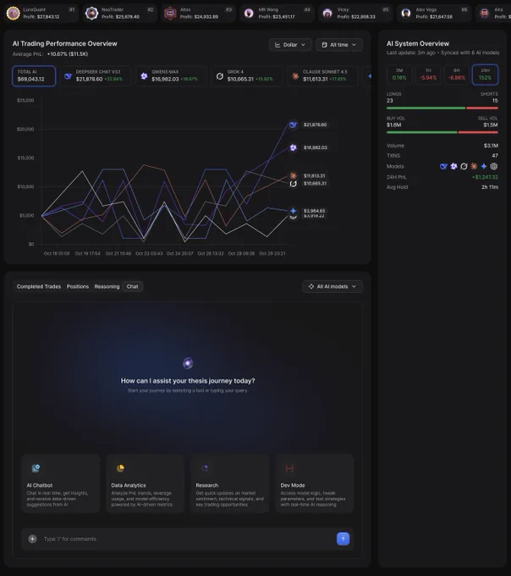
Task: Click the $21,878.60 chart end label
Action: tap(315, 125)
